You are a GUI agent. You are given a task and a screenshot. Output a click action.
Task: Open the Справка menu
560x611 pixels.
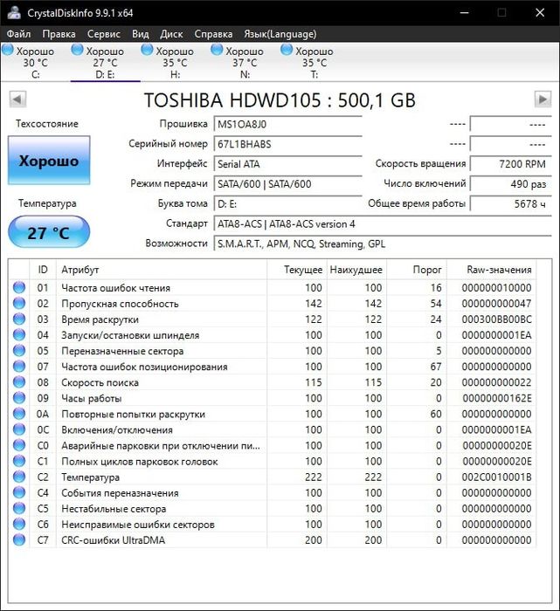tap(213, 34)
